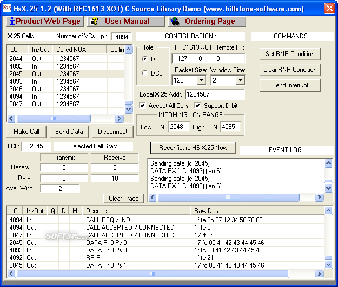Click the Number of VCs Up field
The width and height of the screenshot is (338, 287).
(122, 37)
